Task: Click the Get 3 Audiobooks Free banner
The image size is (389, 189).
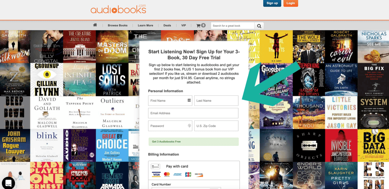Action: [x=193, y=142]
